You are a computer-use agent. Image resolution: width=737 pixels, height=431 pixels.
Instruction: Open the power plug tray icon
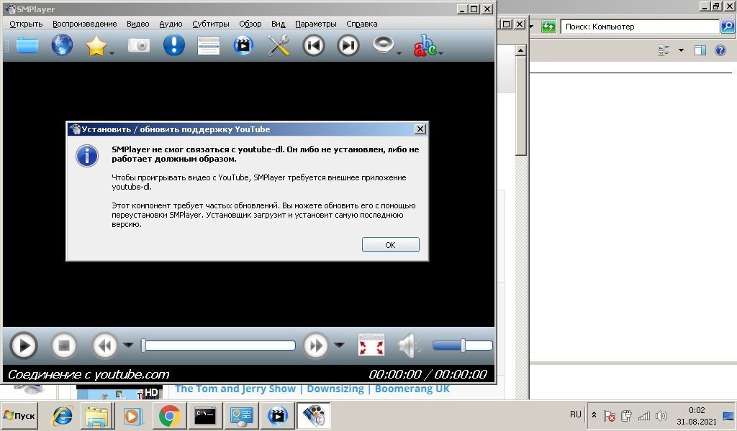626,415
